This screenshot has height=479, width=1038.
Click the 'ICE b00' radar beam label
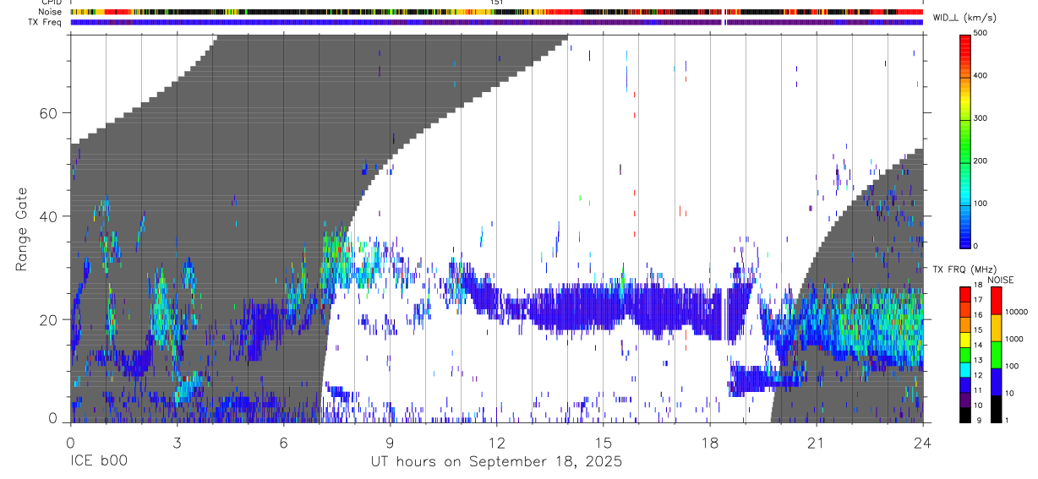click(x=97, y=462)
